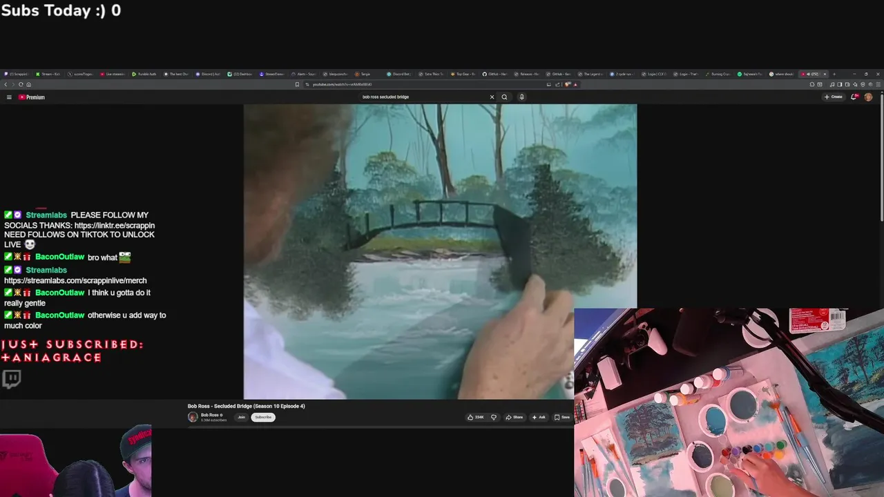Image resolution: width=884 pixels, height=497 pixels.
Task: Switch to the Top Gear browser tab
Action: point(463,74)
